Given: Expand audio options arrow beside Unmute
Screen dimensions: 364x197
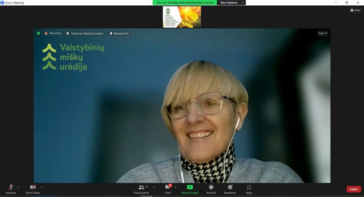Looking at the screenshot, I should pyautogui.click(x=18, y=187).
